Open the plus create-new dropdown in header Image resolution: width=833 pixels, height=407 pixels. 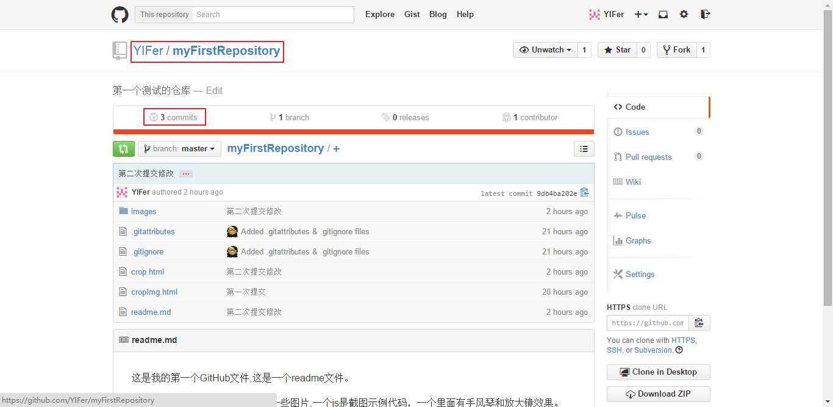[x=641, y=15]
